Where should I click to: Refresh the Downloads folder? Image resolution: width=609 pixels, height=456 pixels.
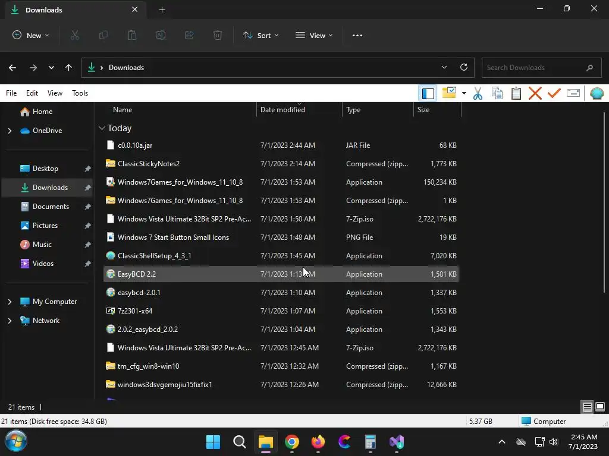(464, 67)
